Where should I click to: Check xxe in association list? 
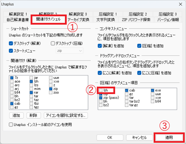pyautogui.click(x=51, y=81)
